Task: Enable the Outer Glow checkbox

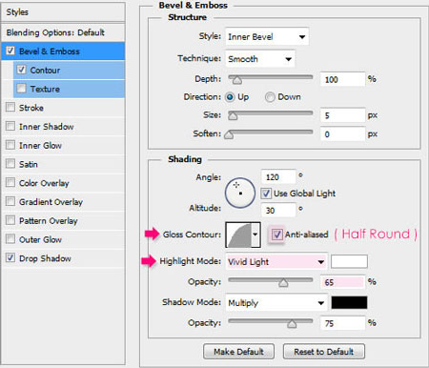Action: click(10, 238)
